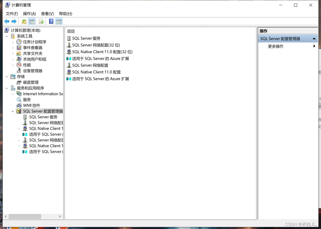
Task: Click the Export List toolbar icon
Action: pos(41,21)
